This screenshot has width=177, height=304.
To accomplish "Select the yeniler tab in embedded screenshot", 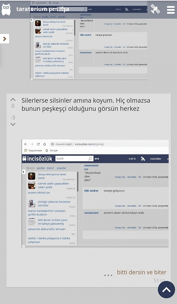I will pos(41,168).
